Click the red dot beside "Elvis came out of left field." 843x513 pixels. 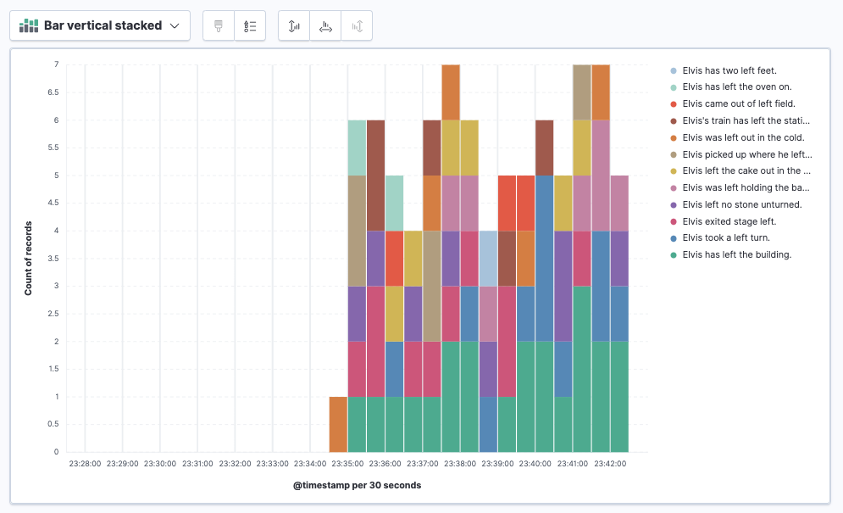[672, 103]
